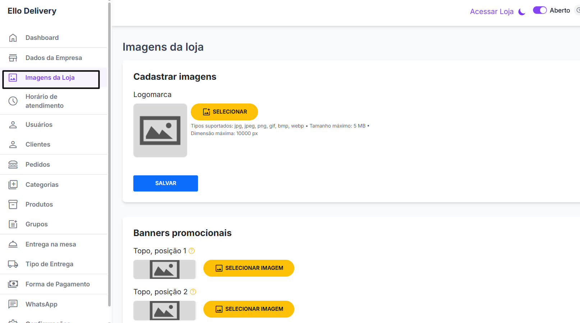This screenshot has height=323, width=580.
Task: Click the Ello Delivery brand title
Action: point(32,11)
